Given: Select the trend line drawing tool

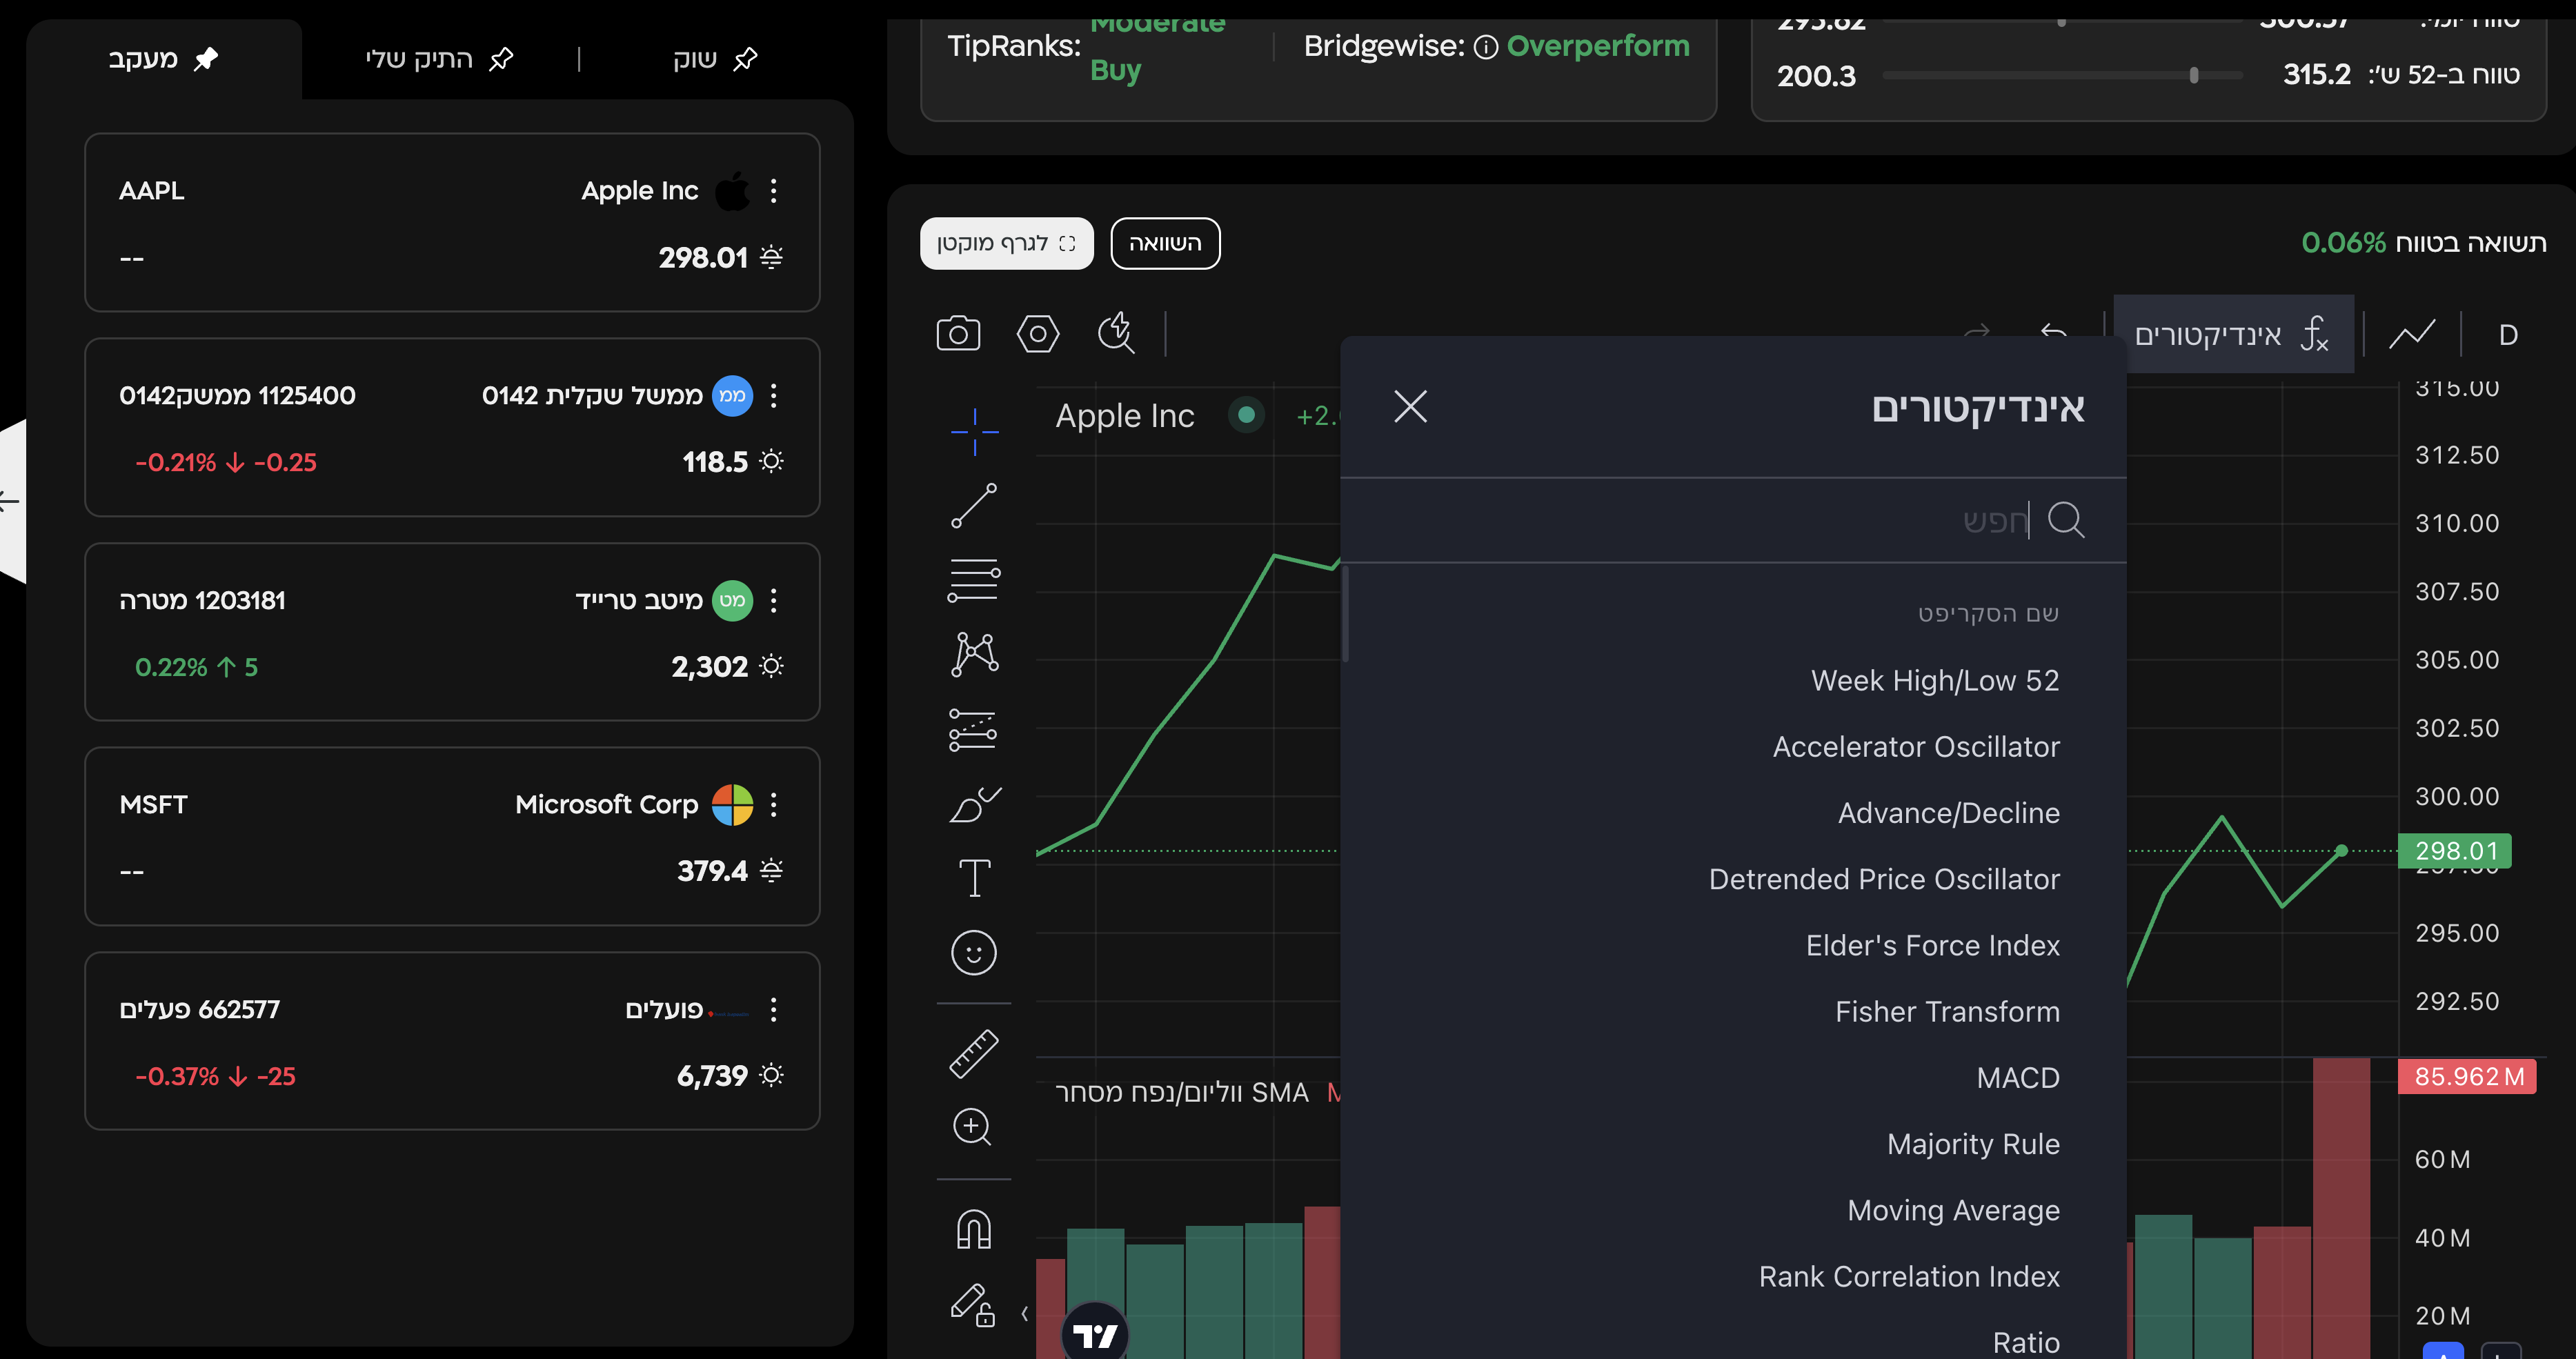Looking at the screenshot, I should [974, 505].
